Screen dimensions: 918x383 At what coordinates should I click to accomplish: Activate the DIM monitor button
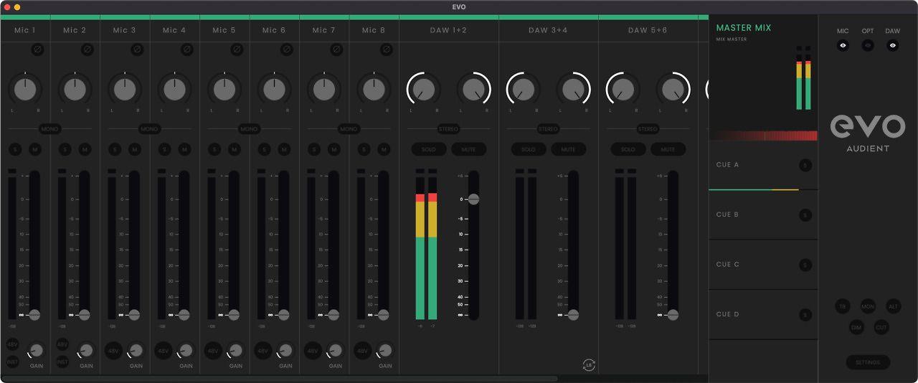(856, 327)
